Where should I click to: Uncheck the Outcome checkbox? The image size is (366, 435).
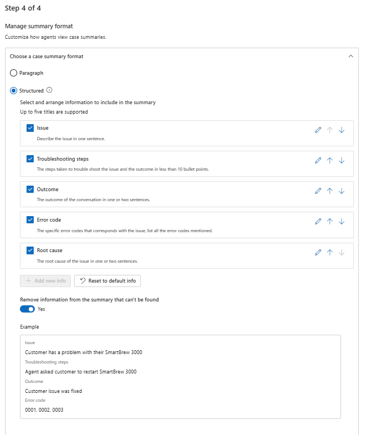coord(30,189)
